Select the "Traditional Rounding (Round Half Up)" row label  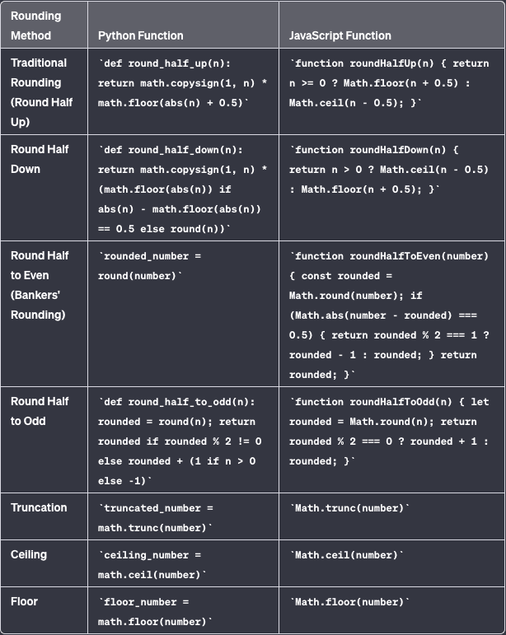click(x=39, y=92)
